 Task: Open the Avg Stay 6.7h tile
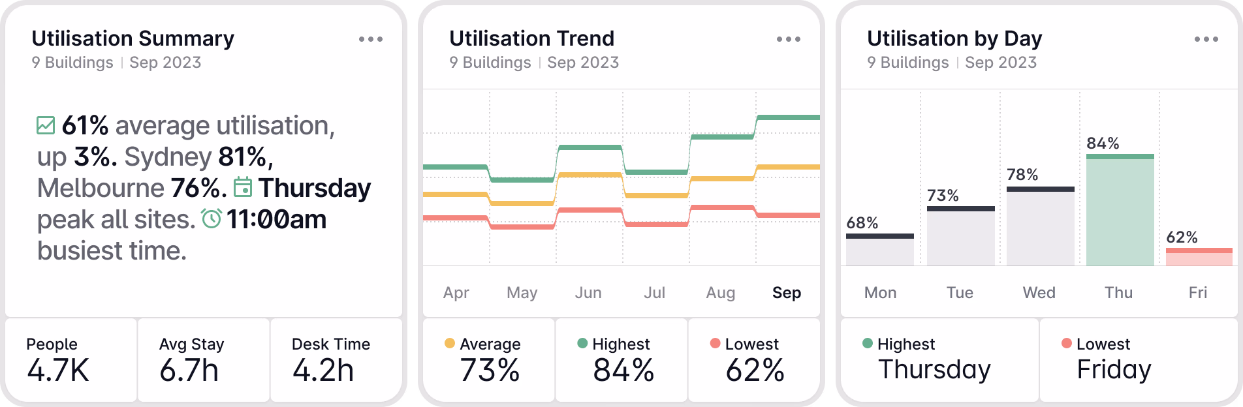point(204,360)
